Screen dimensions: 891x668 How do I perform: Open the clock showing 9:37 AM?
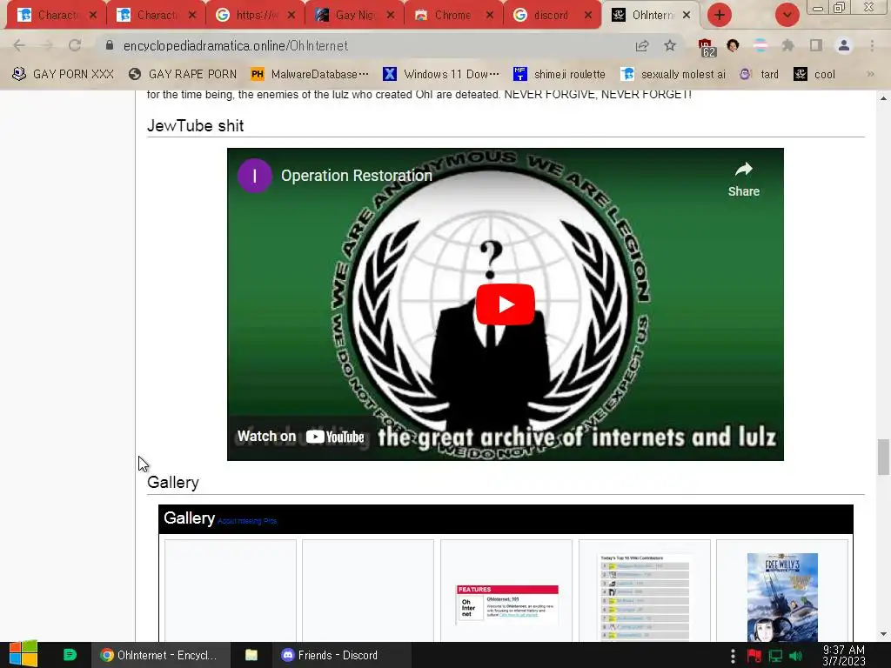coord(843,655)
